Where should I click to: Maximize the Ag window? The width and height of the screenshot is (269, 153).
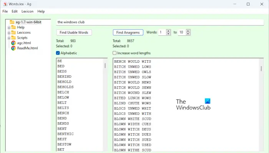248,4
